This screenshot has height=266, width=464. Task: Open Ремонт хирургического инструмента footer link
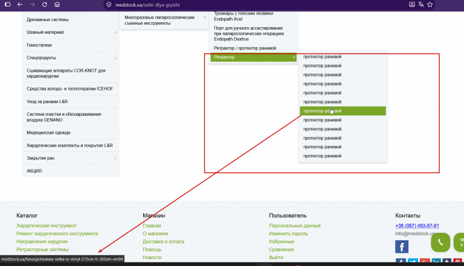tap(57, 233)
